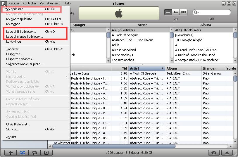
Task: Select 100 Tonight Alright album
Action: (204, 40)
